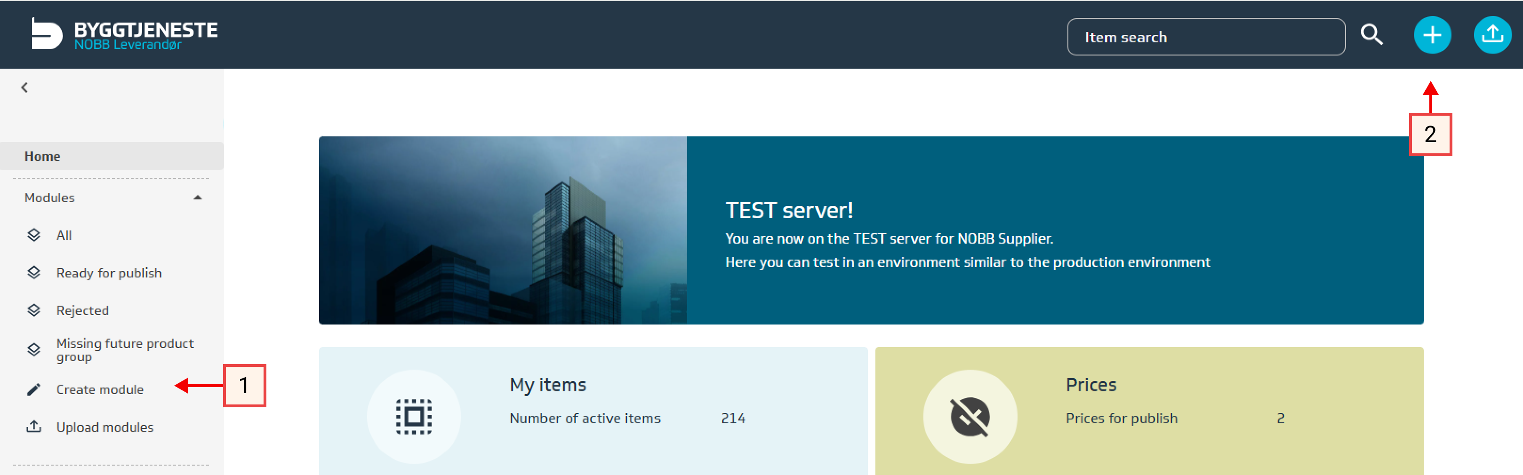The height and width of the screenshot is (475, 1523).
Task: Click the blue upload icon in header
Action: [x=1491, y=35]
